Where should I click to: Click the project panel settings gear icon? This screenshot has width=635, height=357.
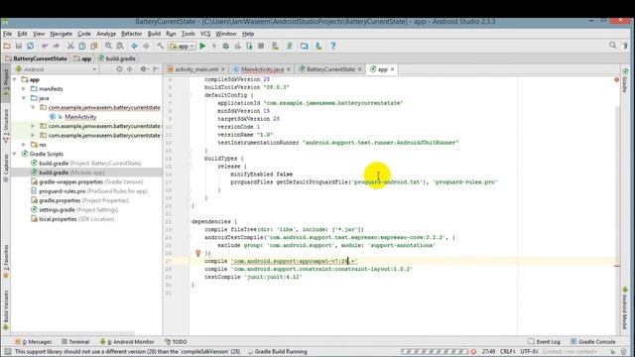click(143, 69)
